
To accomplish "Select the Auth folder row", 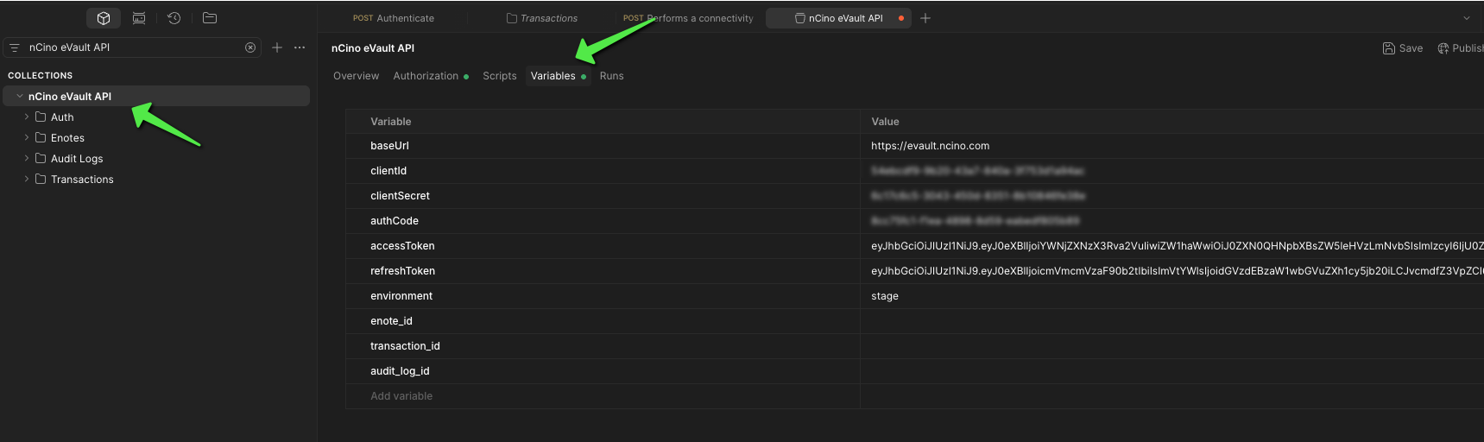I will point(156,117).
